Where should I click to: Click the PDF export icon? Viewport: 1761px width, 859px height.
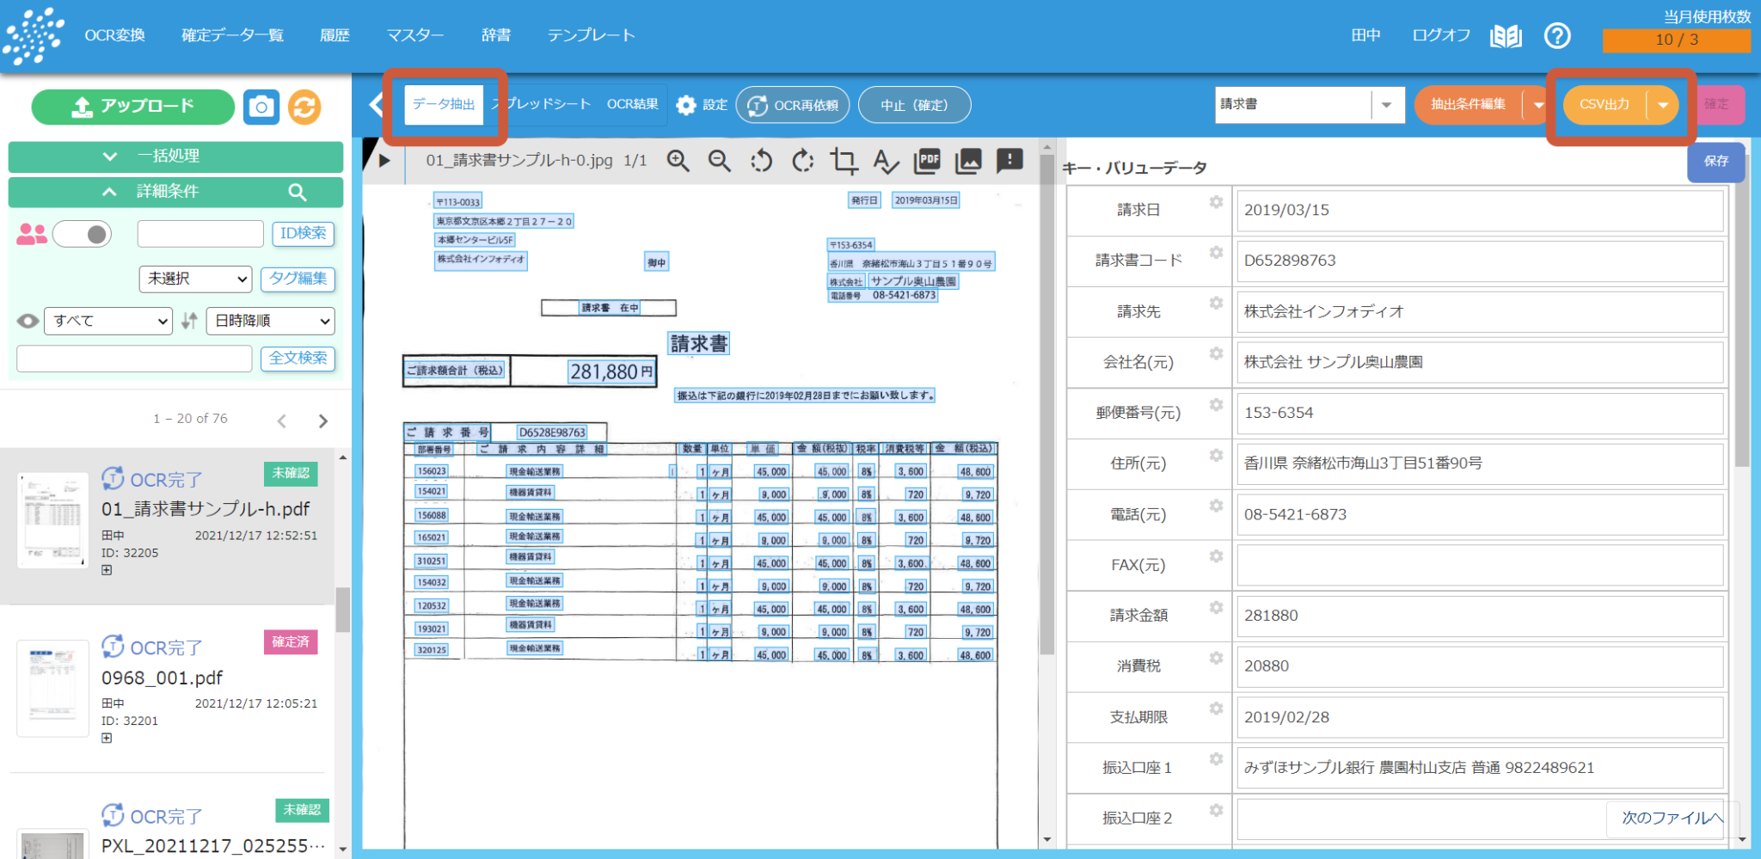point(928,161)
